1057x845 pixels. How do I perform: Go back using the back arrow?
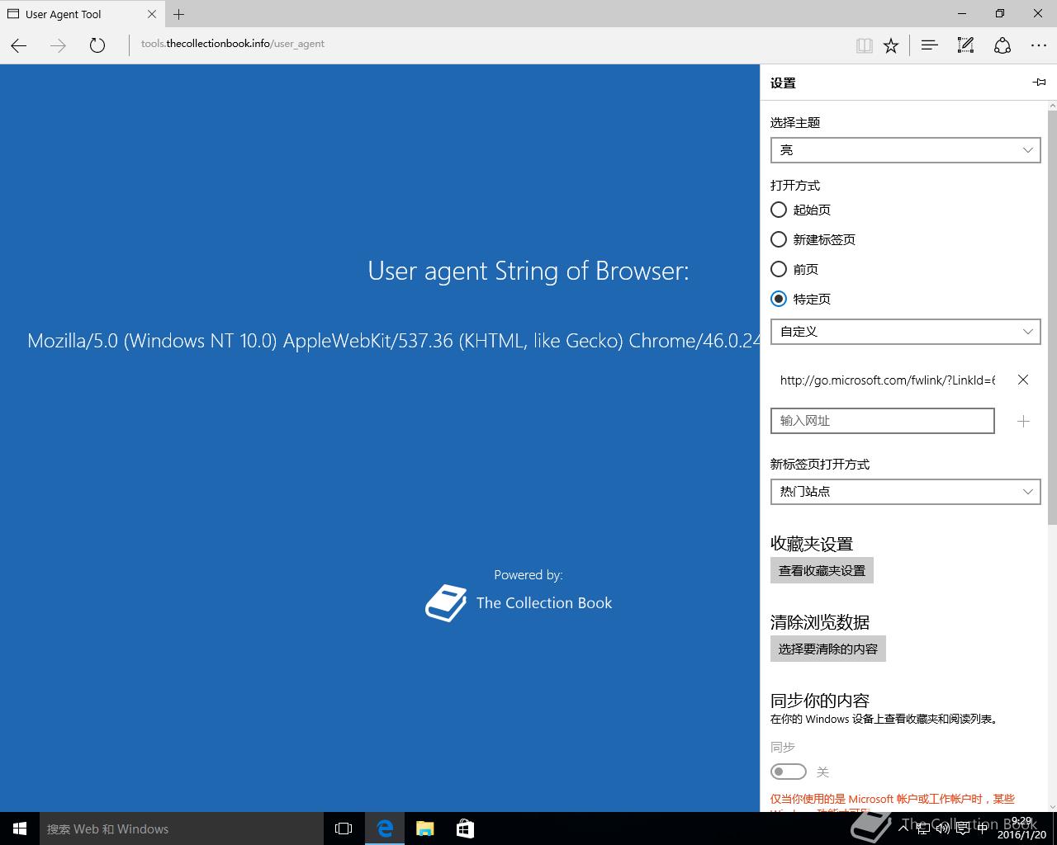click(x=19, y=45)
